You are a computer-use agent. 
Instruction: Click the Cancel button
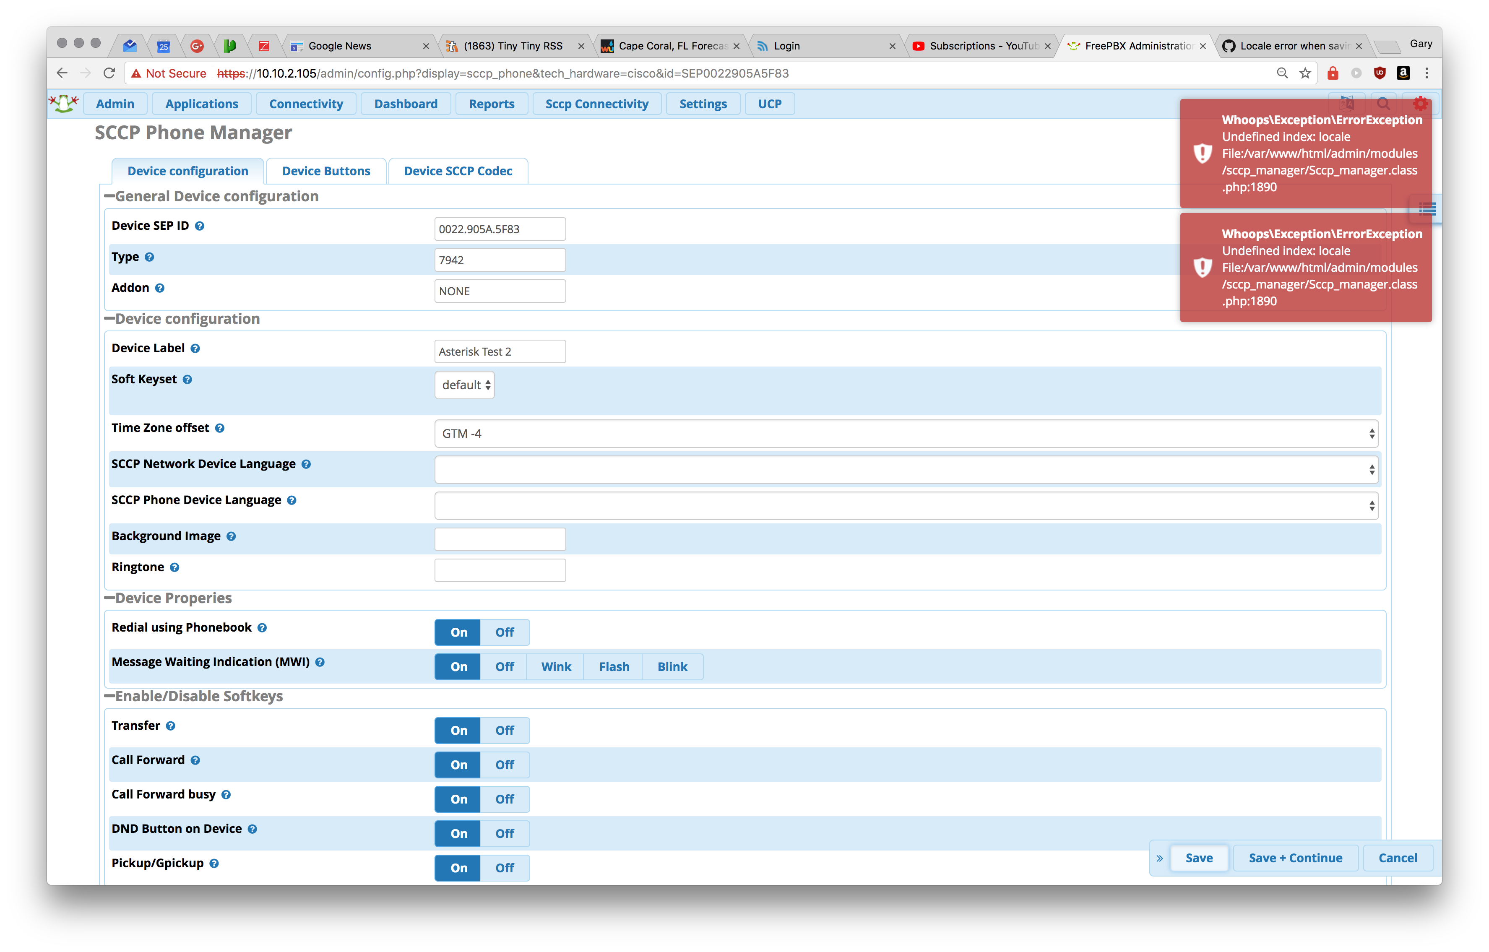(1398, 858)
